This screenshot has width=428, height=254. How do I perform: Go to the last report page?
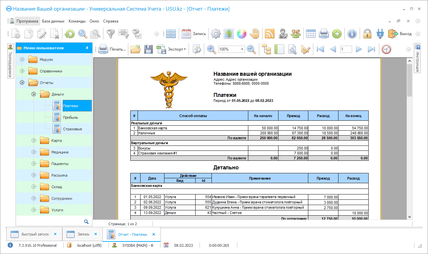pos(371,49)
